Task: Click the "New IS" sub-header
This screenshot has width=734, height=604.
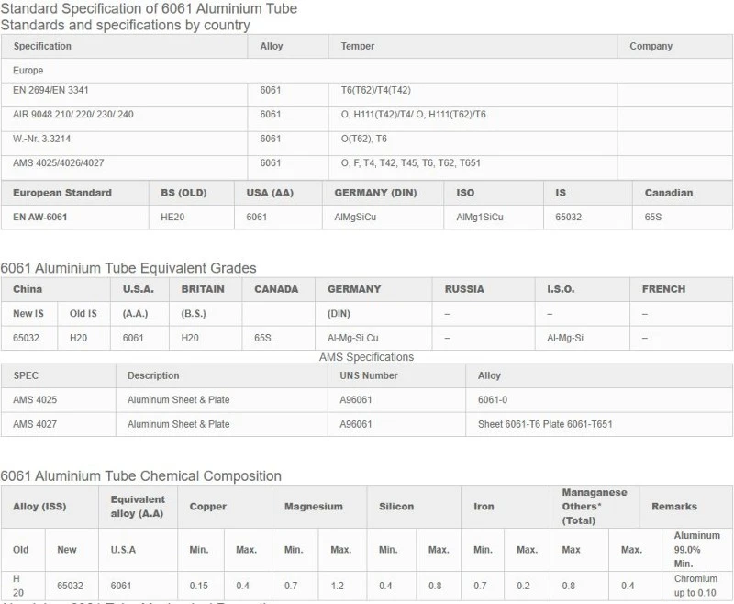Action: pos(28,314)
